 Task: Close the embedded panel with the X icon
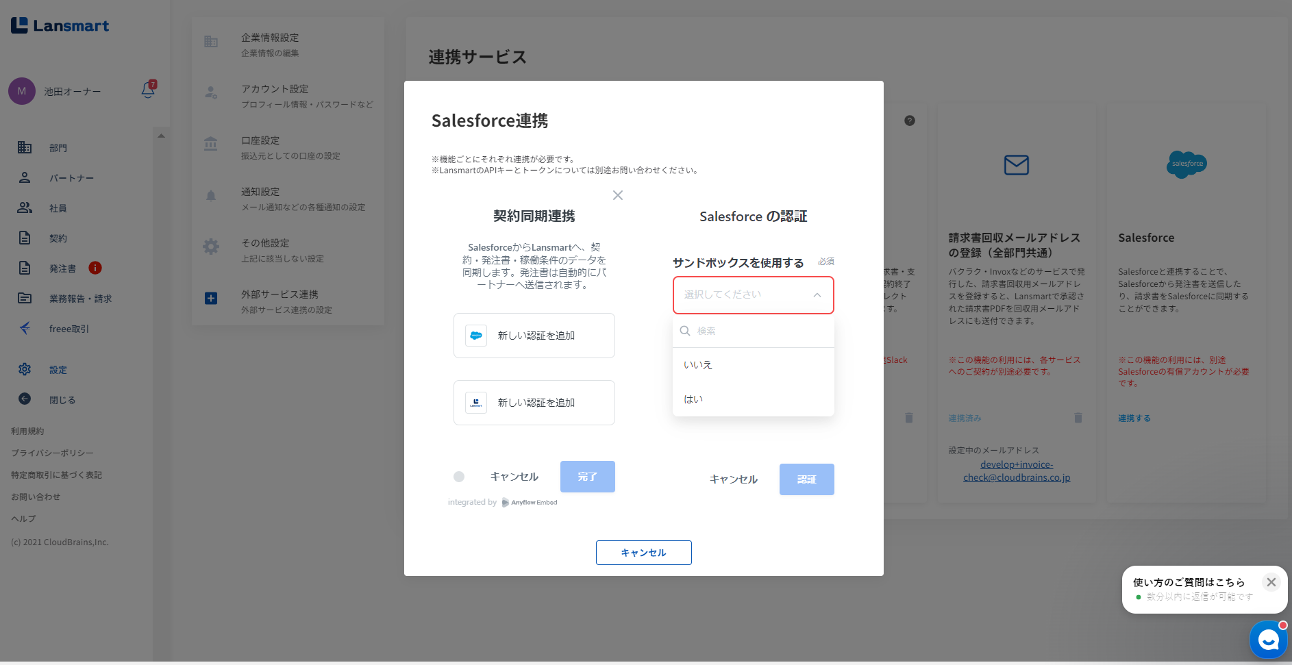click(x=618, y=195)
